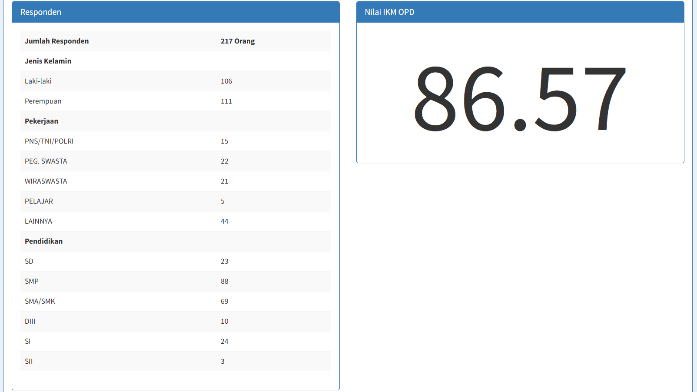The width and height of the screenshot is (697, 392).
Task: Select the WIRASWASTA row label
Action: pyautogui.click(x=46, y=181)
